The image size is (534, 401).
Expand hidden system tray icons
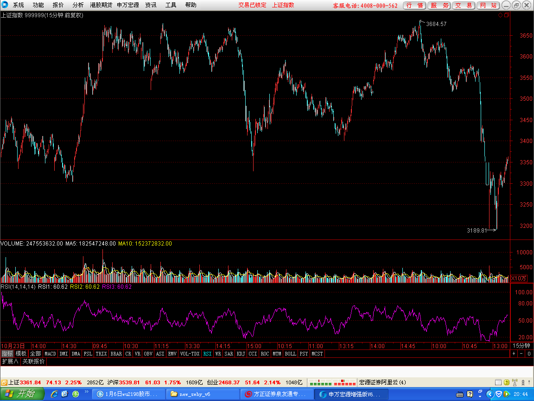click(490, 394)
